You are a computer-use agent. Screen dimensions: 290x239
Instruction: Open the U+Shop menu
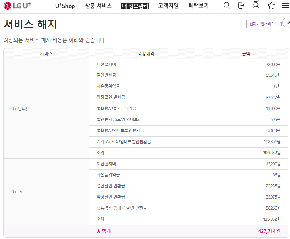[x=65, y=6]
